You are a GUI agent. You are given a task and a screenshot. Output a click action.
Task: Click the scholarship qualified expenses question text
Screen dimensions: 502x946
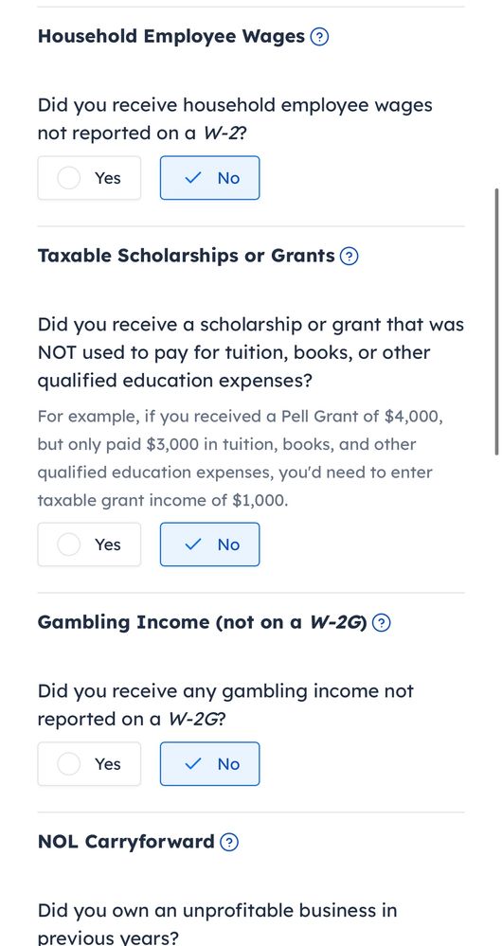pyautogui.click(x=250, y=353)
